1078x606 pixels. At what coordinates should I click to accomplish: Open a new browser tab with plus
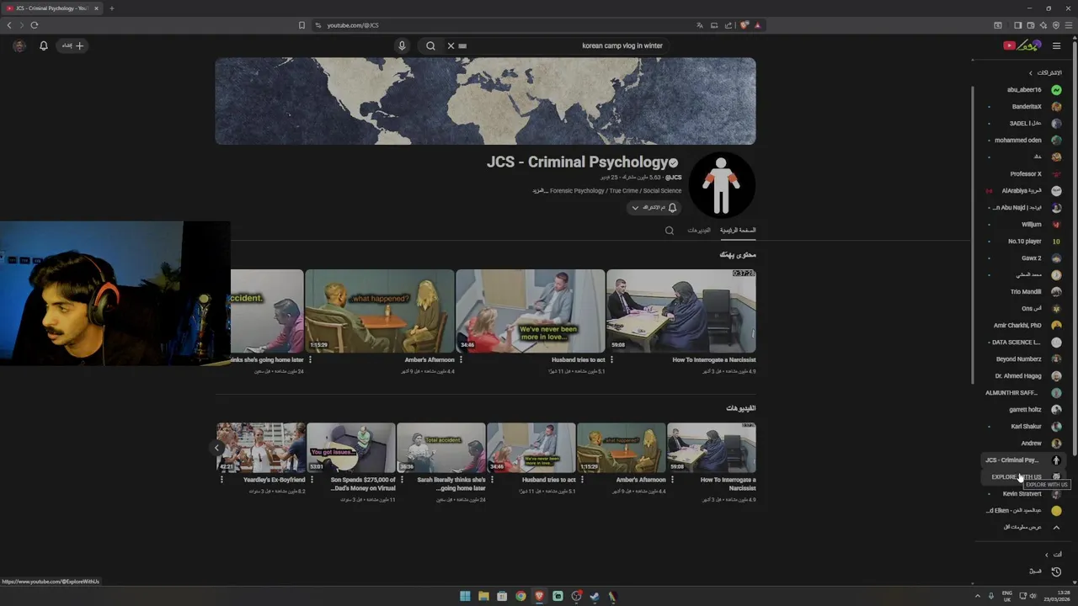[111, 8]
